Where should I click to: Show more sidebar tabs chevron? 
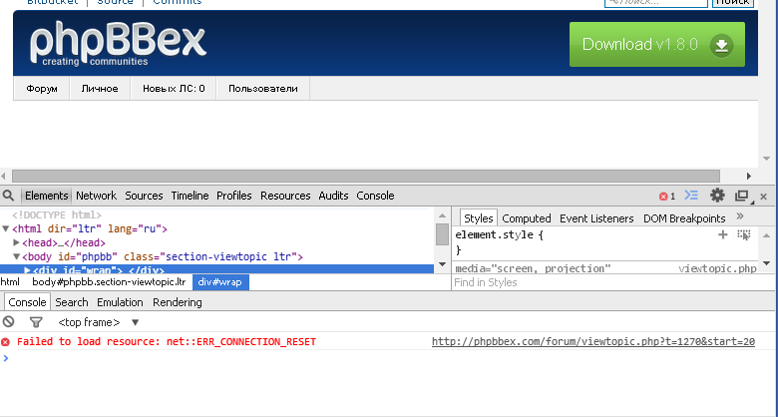(740, 216)
